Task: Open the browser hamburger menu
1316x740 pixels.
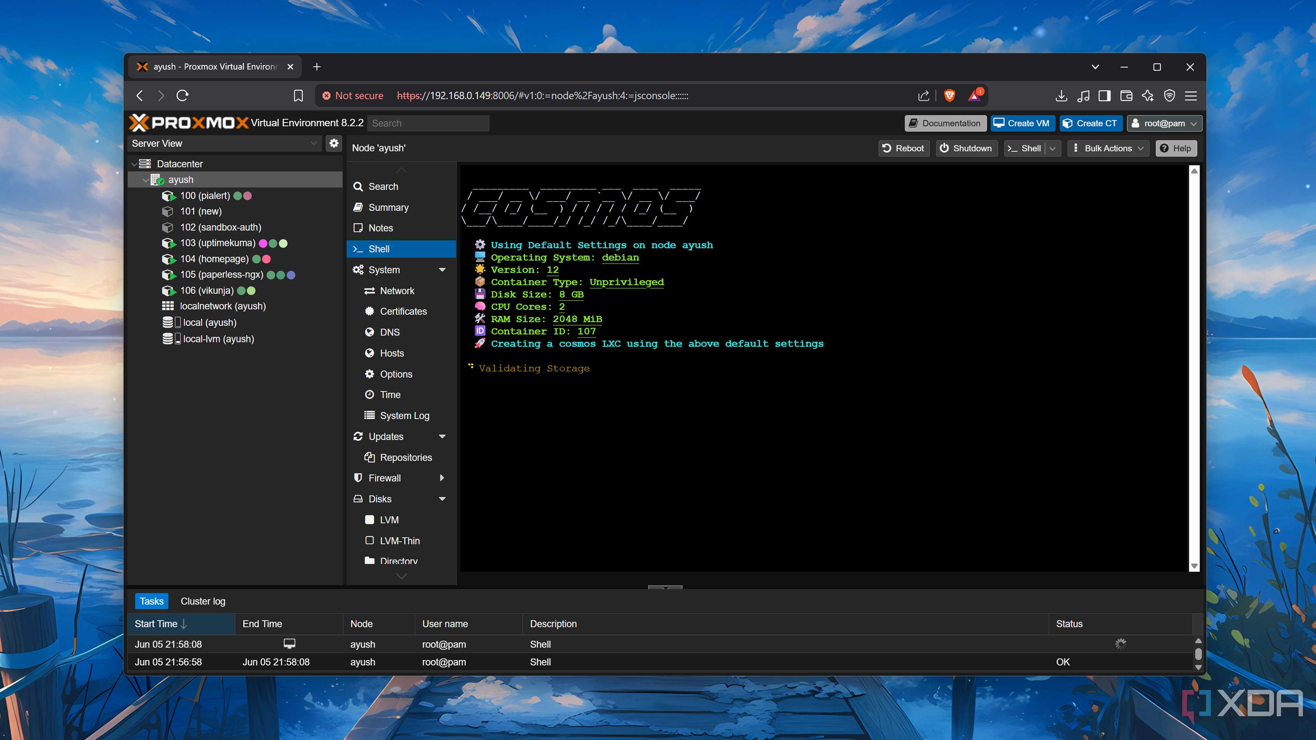Action: (1191, 96)
